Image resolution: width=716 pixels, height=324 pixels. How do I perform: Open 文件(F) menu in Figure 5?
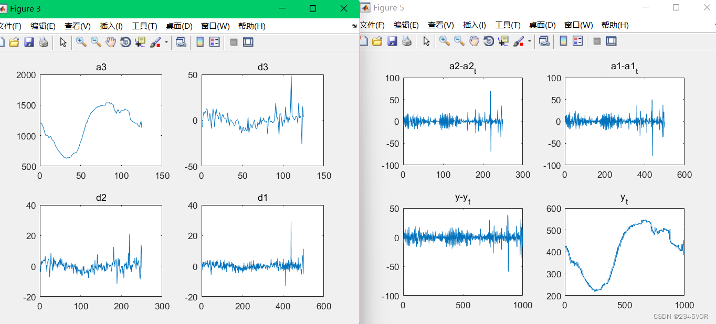tap(372, 25)
